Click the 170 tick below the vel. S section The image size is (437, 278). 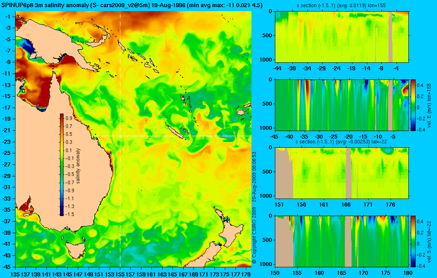coord(364,273)
